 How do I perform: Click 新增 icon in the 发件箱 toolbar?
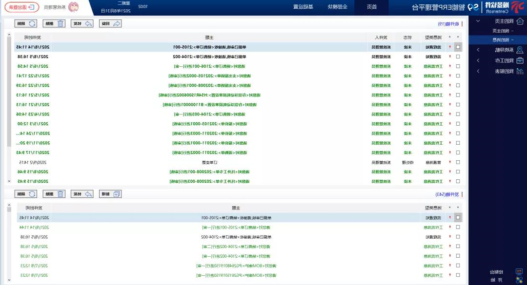[117, 194]
